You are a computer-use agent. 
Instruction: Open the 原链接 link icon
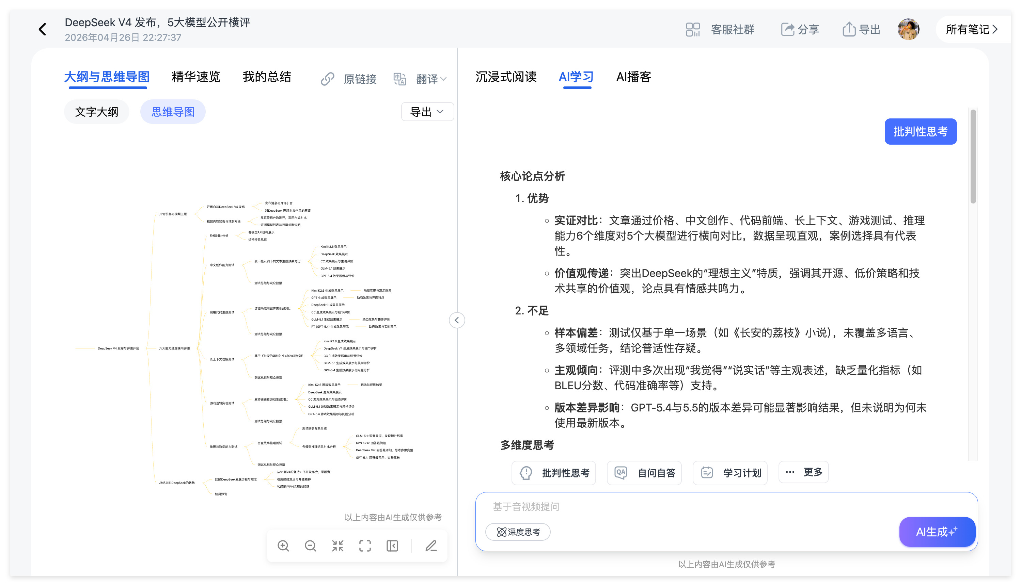[x=327, y=79]
